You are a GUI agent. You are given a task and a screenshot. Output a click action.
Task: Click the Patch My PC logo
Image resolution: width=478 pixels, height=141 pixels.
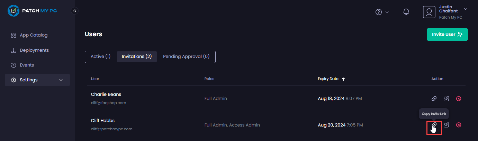click(x=32, y=11)
